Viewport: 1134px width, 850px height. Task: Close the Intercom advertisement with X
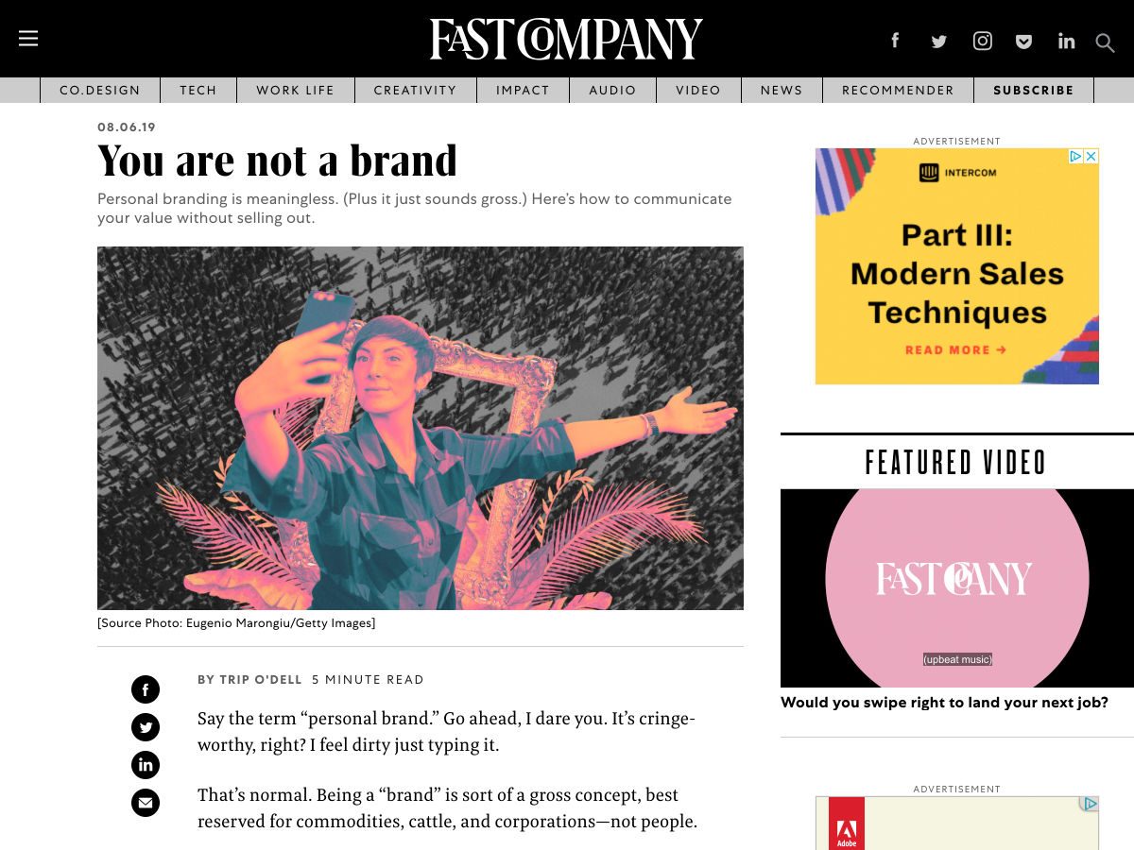[x=1091, y=156]
